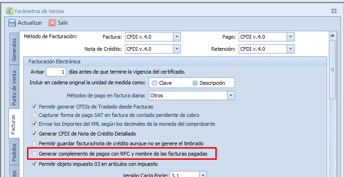344x177 pixels.
Task: Click the días de aviso input field
Action: pyautogui.click(x=56, y=72)
